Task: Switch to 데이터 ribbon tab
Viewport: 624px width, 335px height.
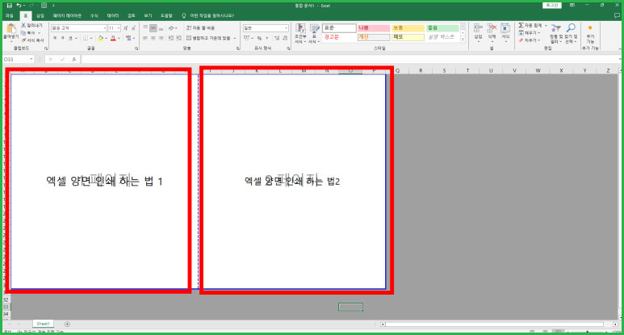Action: [x=113, y=15]
